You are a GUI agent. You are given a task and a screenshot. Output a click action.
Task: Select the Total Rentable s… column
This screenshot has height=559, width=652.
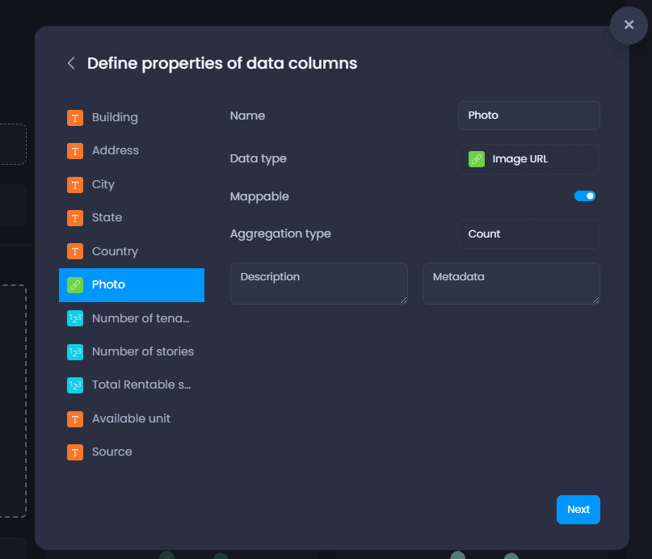tap(132, 385)
